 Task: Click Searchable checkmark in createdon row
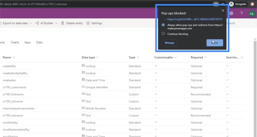[x=227, y=80]
